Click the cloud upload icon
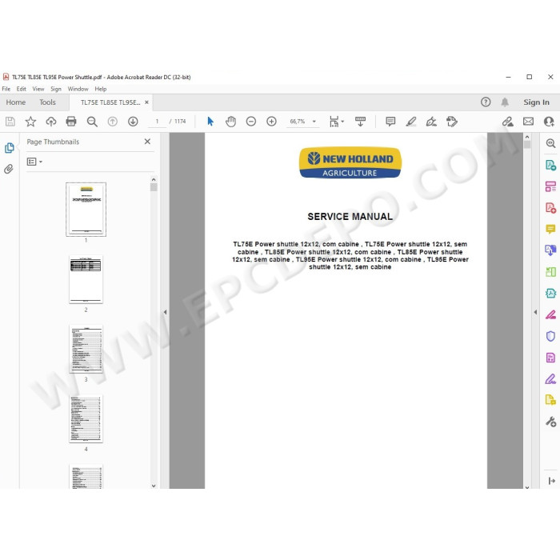 (51, 122)
